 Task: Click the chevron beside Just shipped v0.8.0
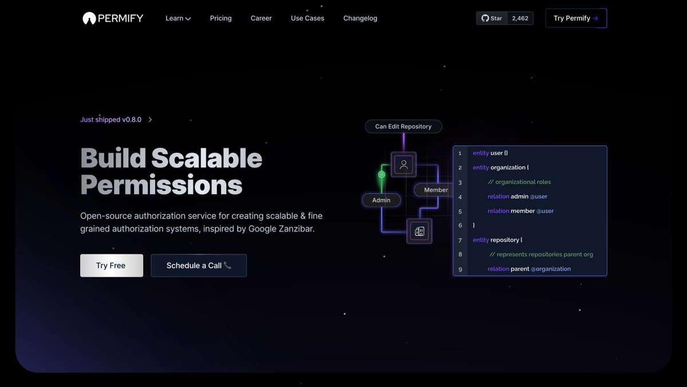click(x=150, y=120)
